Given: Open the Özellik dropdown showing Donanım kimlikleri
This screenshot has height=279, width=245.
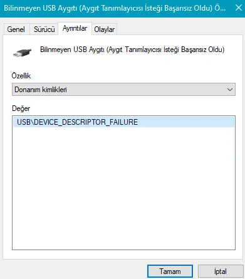Looking at the screenshot, I should [x=123, y=90].
